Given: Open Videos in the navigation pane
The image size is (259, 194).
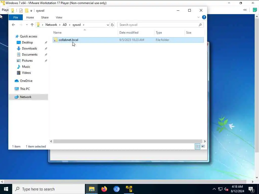Looking at the screenshot, I should click(26, 73).
